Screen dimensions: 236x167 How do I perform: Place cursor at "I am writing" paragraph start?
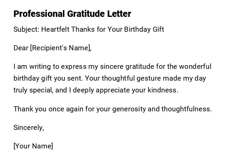[x=14, y=66]
